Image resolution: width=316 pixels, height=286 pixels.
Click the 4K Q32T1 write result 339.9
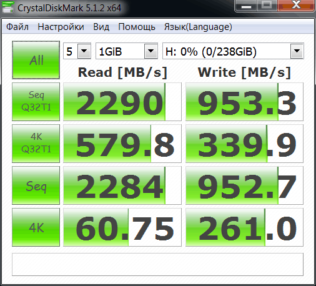point(244,144)
